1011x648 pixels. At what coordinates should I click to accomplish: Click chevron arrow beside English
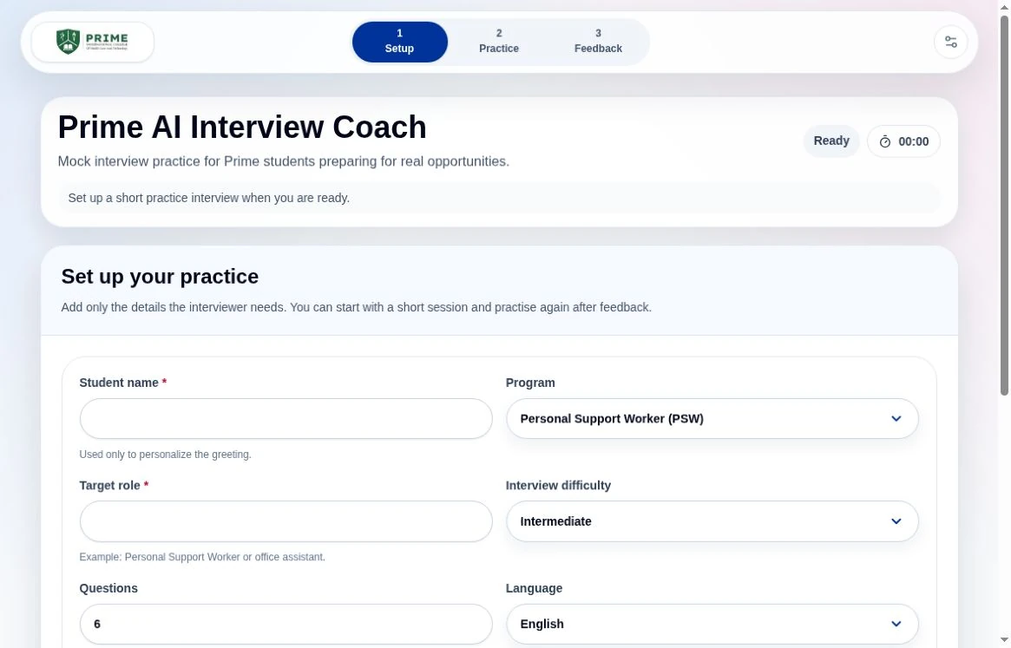896,624
